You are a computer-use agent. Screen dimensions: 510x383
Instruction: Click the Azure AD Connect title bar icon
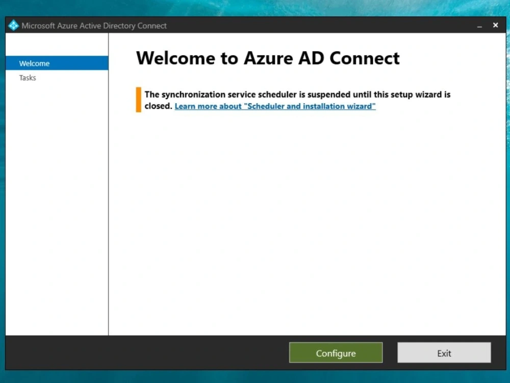[13, 26]
